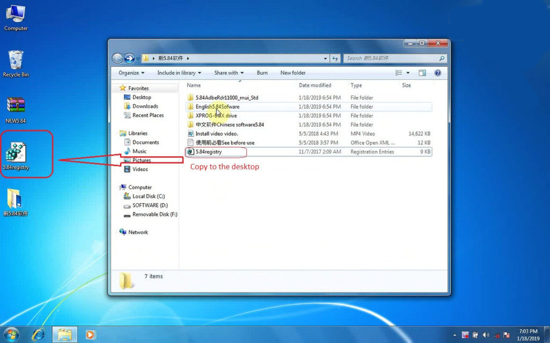
Task: Click the Burn toolbar button
Action: (x=262, y=73)
